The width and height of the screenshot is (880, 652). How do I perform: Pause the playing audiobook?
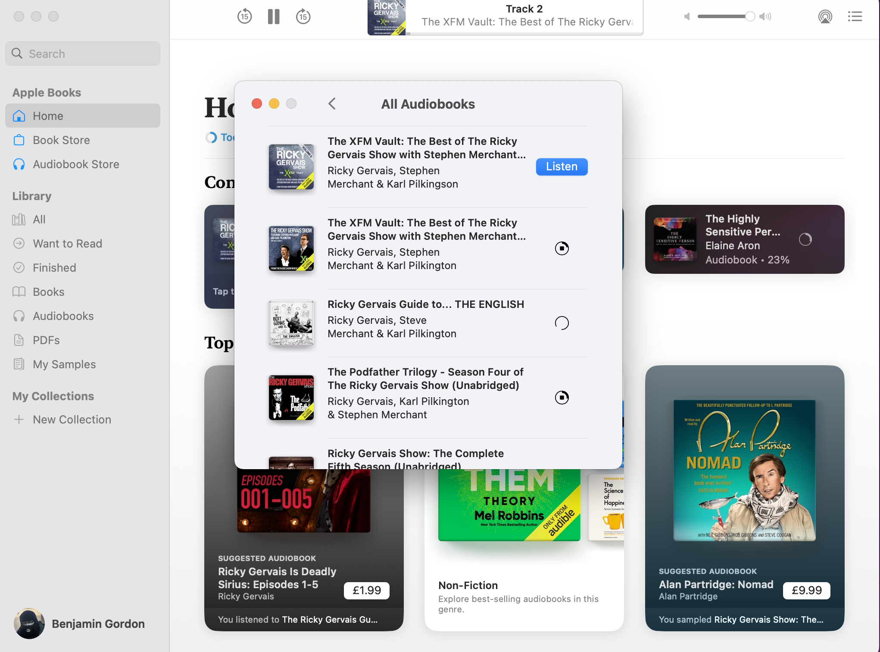click(274, 16)
